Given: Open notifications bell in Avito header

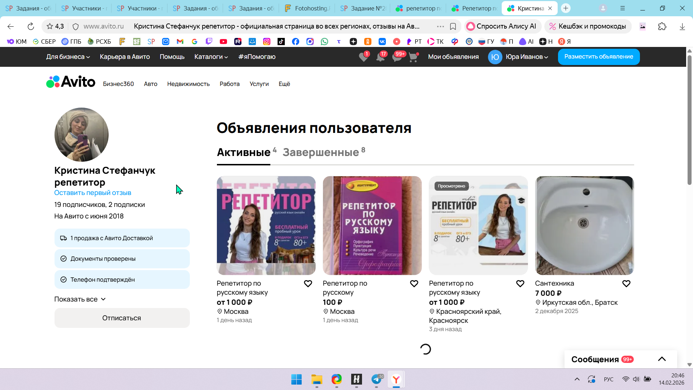Looking at the screenshot, I should (380, 57).
